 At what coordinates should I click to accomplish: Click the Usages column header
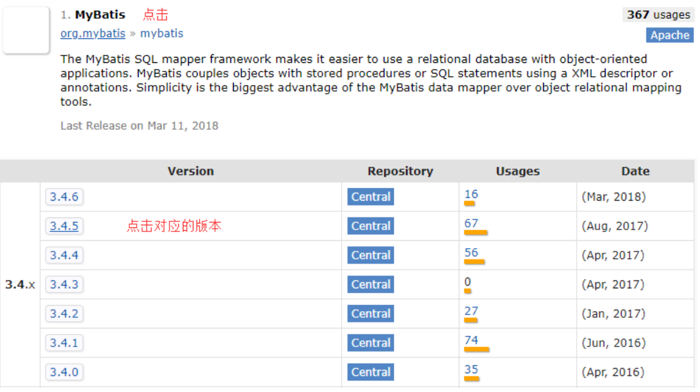point(517,171)
